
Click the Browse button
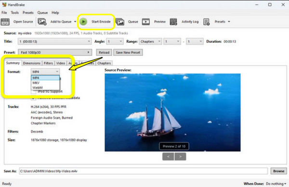click(279, 171)
